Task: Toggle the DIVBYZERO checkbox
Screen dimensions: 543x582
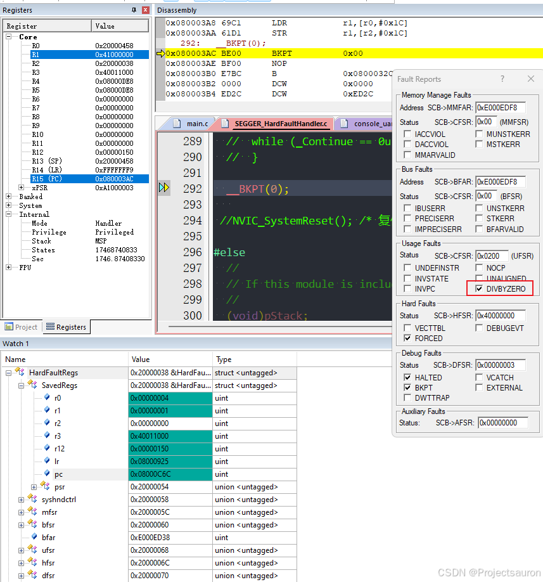Action: point(480,289)
